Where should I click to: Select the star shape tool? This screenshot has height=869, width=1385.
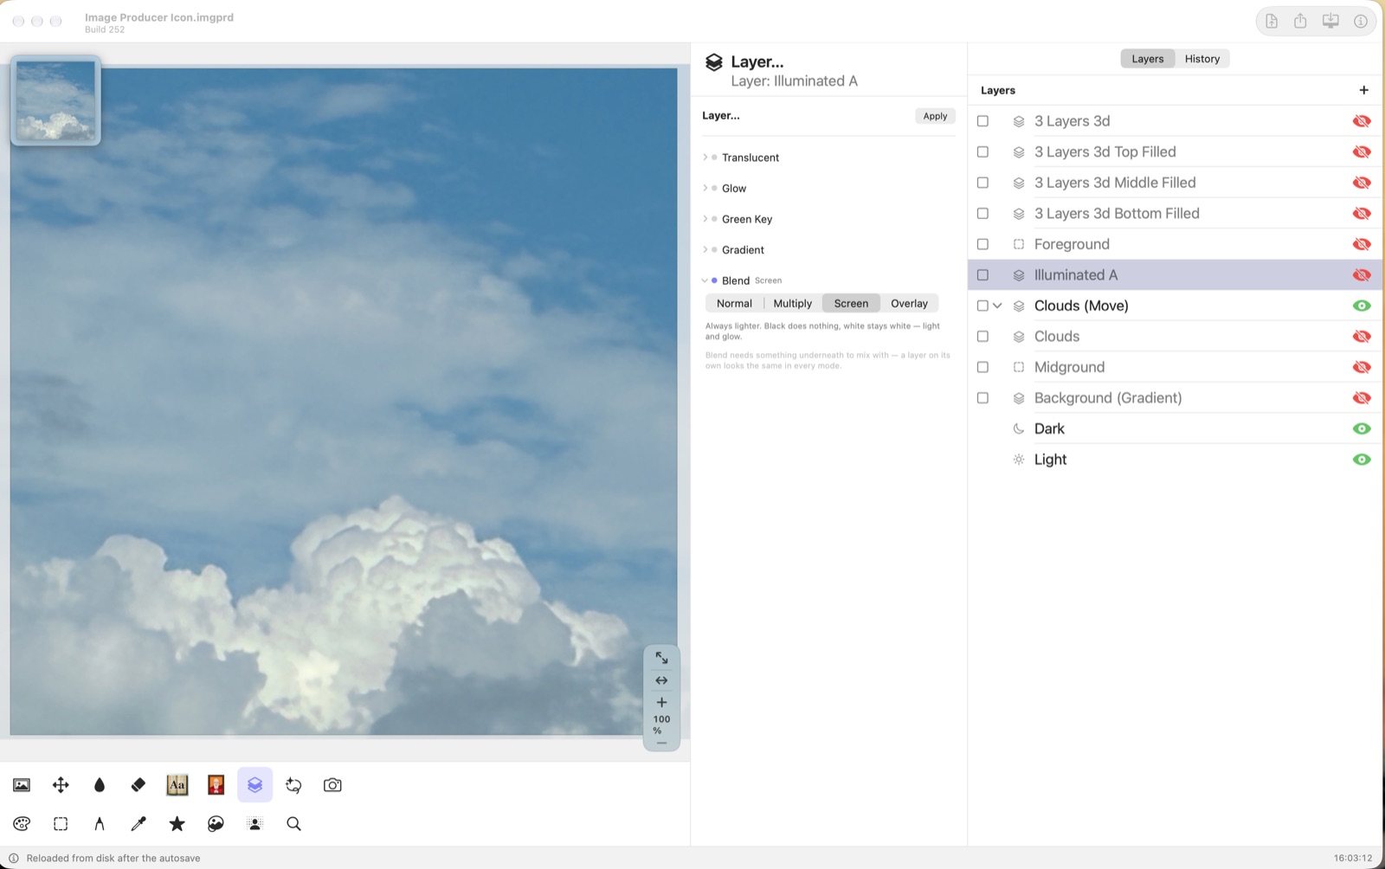(177, 824)
